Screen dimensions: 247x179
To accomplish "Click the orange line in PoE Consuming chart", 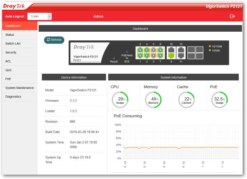I will coord(181,147).
